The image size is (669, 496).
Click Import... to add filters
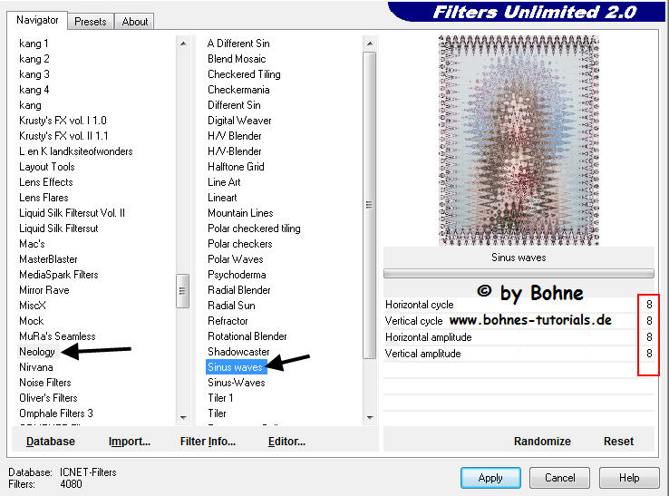[130, 442]
